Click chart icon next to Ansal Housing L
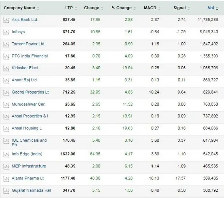This screenshot has width=224, height=198. 6,129
